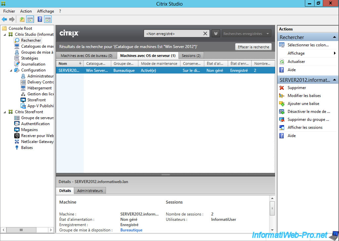The height and width of the screenshot is (241, 339).
Task: Click the Gestion des licences tree icon
Action: [x=23, y=94]
